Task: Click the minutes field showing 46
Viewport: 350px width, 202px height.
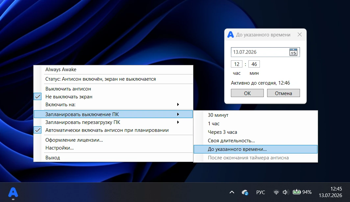Action: (x=254, y=64)
